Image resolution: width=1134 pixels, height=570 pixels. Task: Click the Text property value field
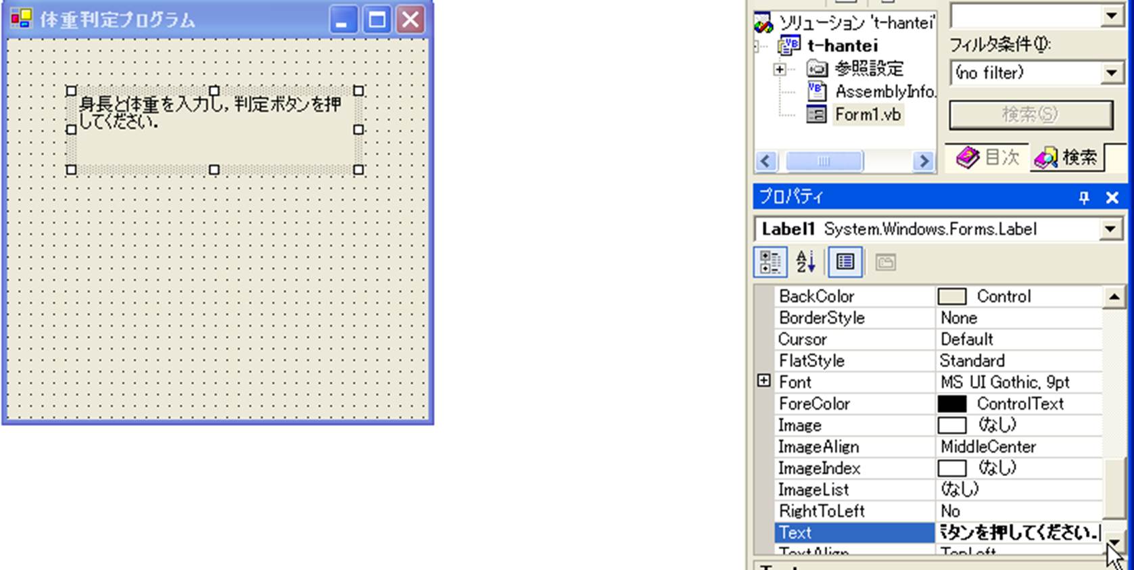click(1018, 533)
